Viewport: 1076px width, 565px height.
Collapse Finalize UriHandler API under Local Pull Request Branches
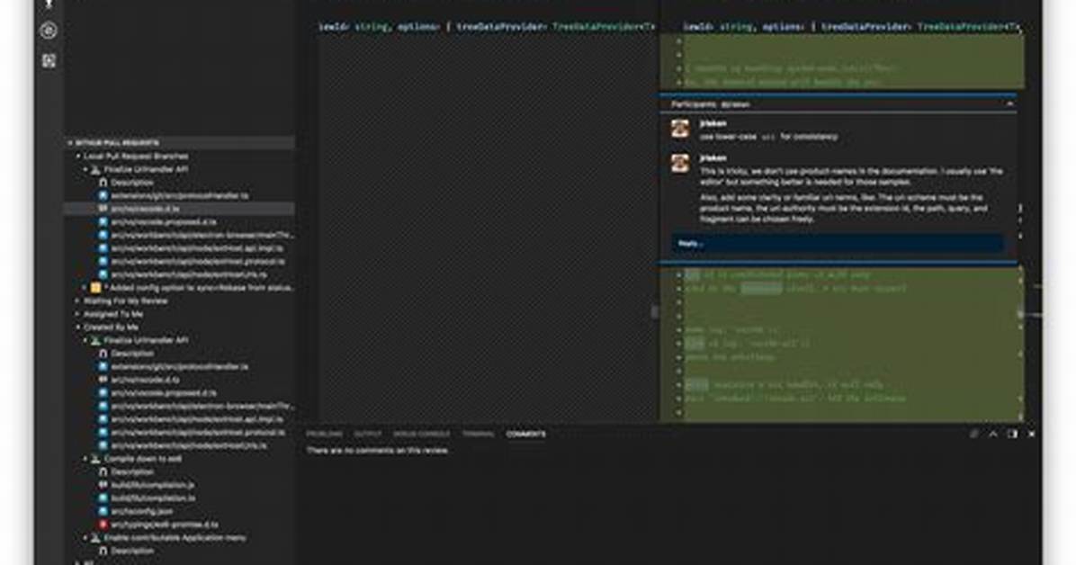click(x=85, y=169)
